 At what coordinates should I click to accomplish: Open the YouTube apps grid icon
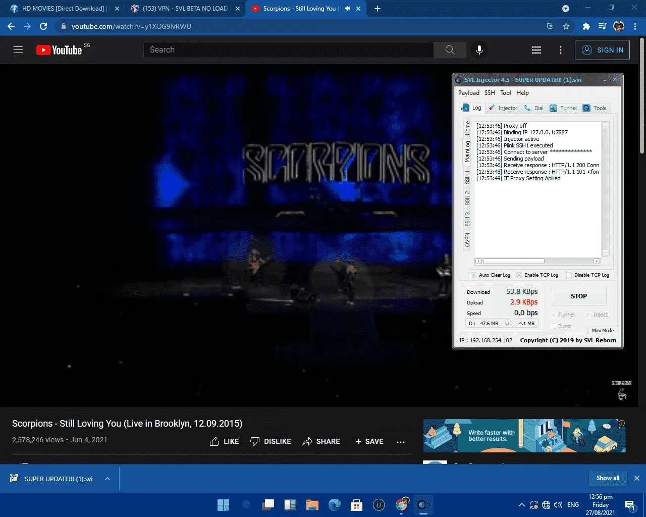tap(536, 50)
